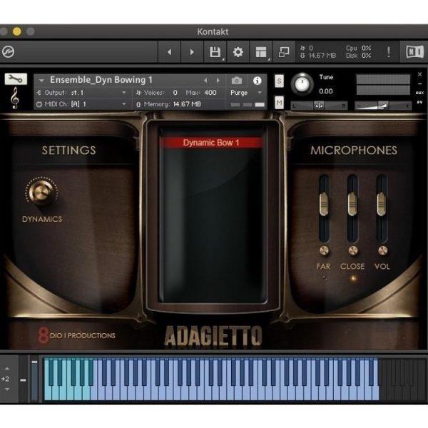Go to previous preset arrow in toolbar
Image resolution: width=428 pixels, height=428 pixels.
[x=170, y=52]
